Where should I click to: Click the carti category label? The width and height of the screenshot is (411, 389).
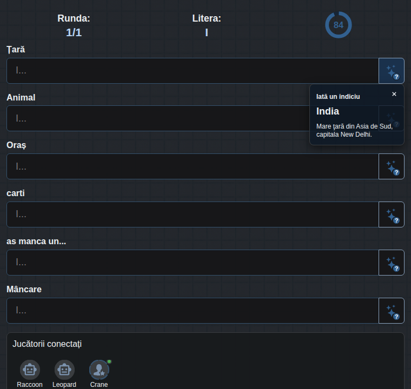[16, 193]
